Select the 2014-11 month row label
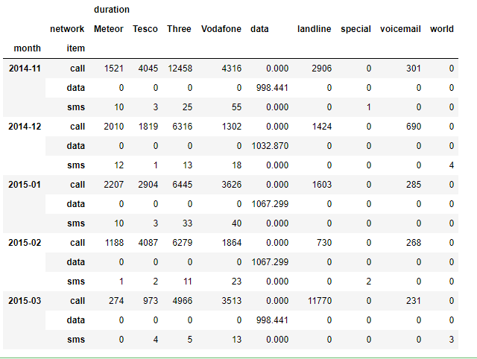477x359 pixels. (25, 69)
